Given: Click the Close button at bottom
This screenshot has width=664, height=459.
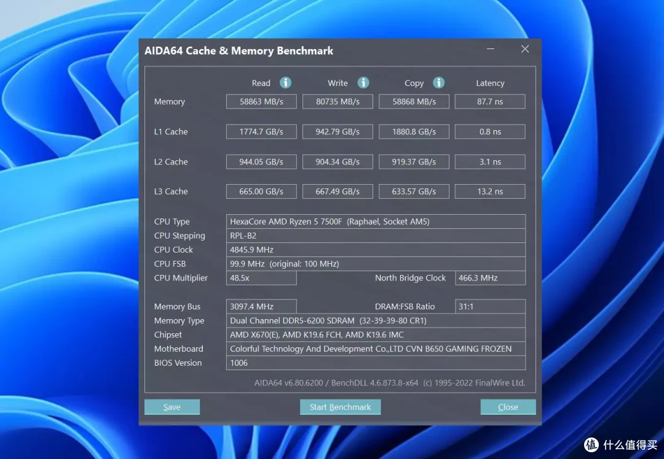Looking at the screenshot, I should (508, 407).
